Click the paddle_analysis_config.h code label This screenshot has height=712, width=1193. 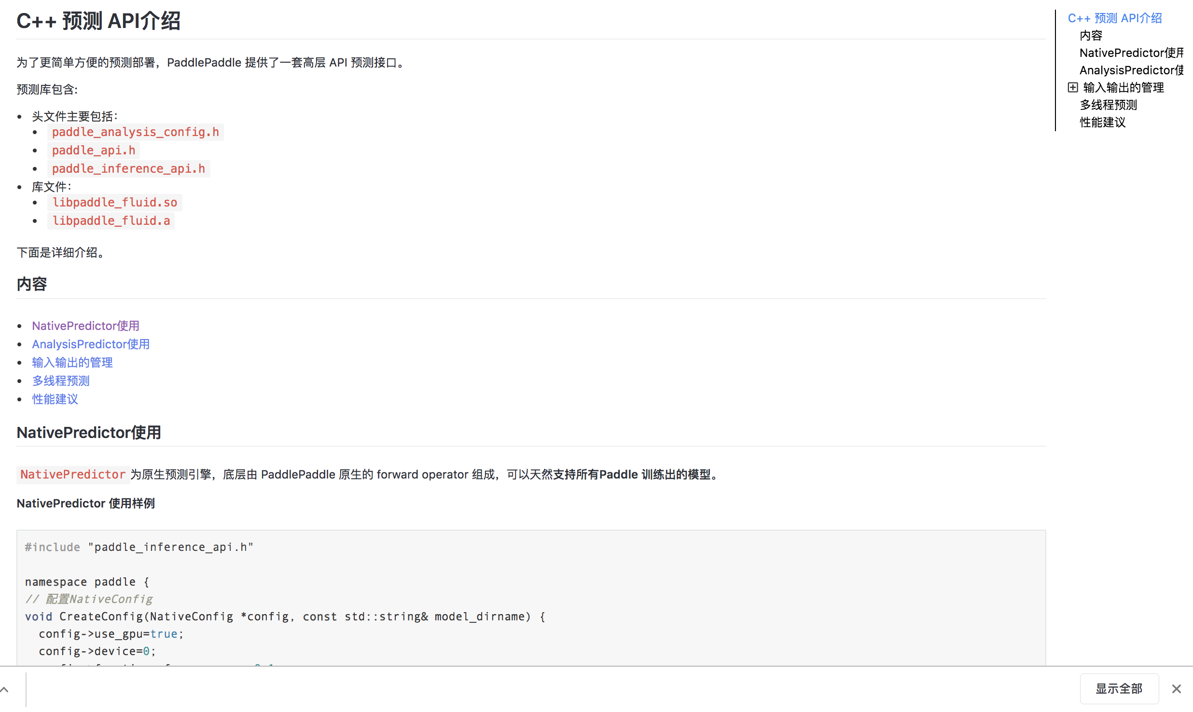pos(135,132)
